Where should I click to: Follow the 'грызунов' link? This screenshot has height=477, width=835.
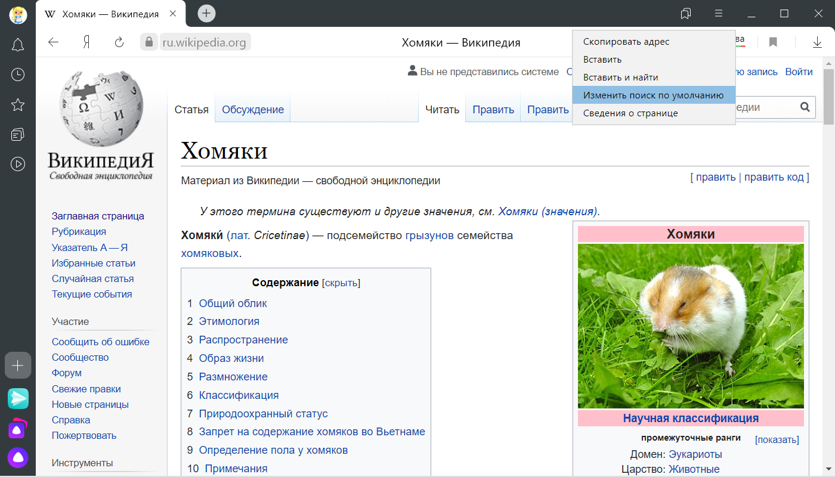coord(429,235)
